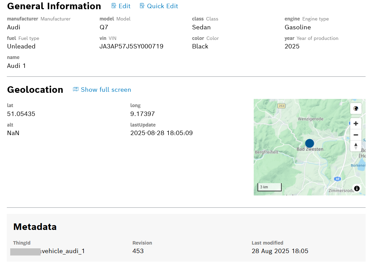This screenshot has height=263, width=369.
Task: Click the 3 km scale bar
Action: [269, 187]
